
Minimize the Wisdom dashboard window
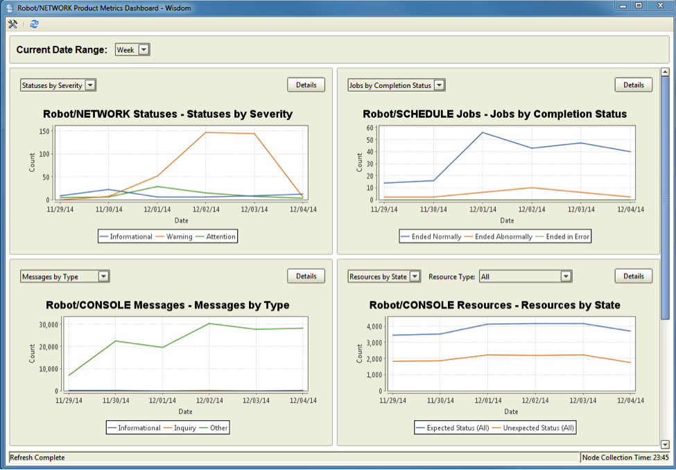click(623, 6)
